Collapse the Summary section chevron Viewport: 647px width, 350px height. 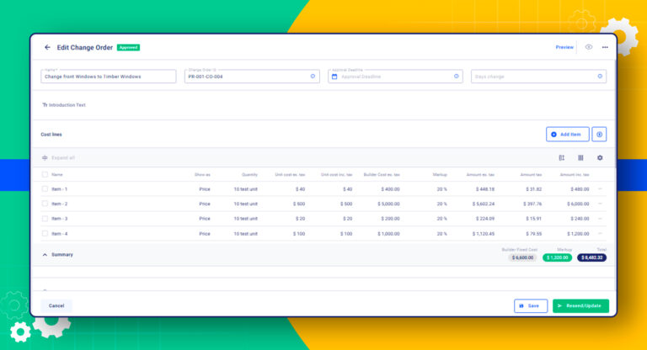click(45, 255)
